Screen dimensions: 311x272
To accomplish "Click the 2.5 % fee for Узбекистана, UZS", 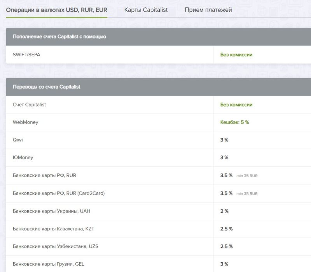I will [x=226, y=246].
